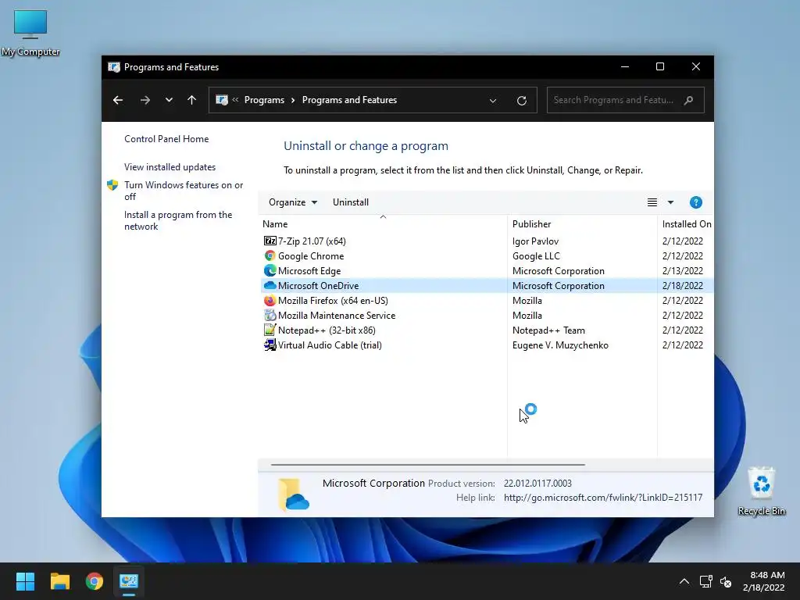800x600 pixels.
Task: Click the Microsoft Edge icon in the list
Action: [x=270, y=270]
